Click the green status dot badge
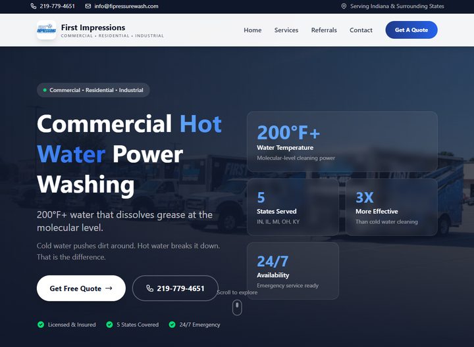Screen dimensions: 474x347 pyautogui.click(x=45, y=90)
